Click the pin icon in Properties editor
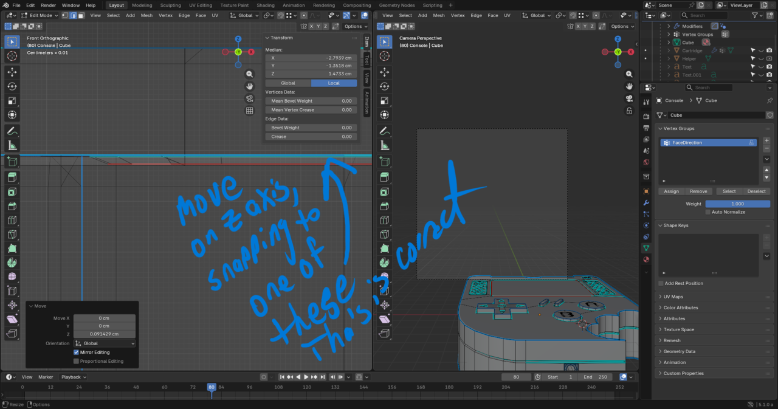The height and width of the screenshot is (409, 778). coord(769,100)
